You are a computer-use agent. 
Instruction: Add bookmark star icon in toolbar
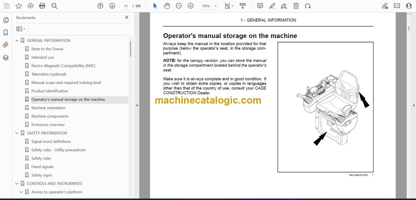point(19,6)
